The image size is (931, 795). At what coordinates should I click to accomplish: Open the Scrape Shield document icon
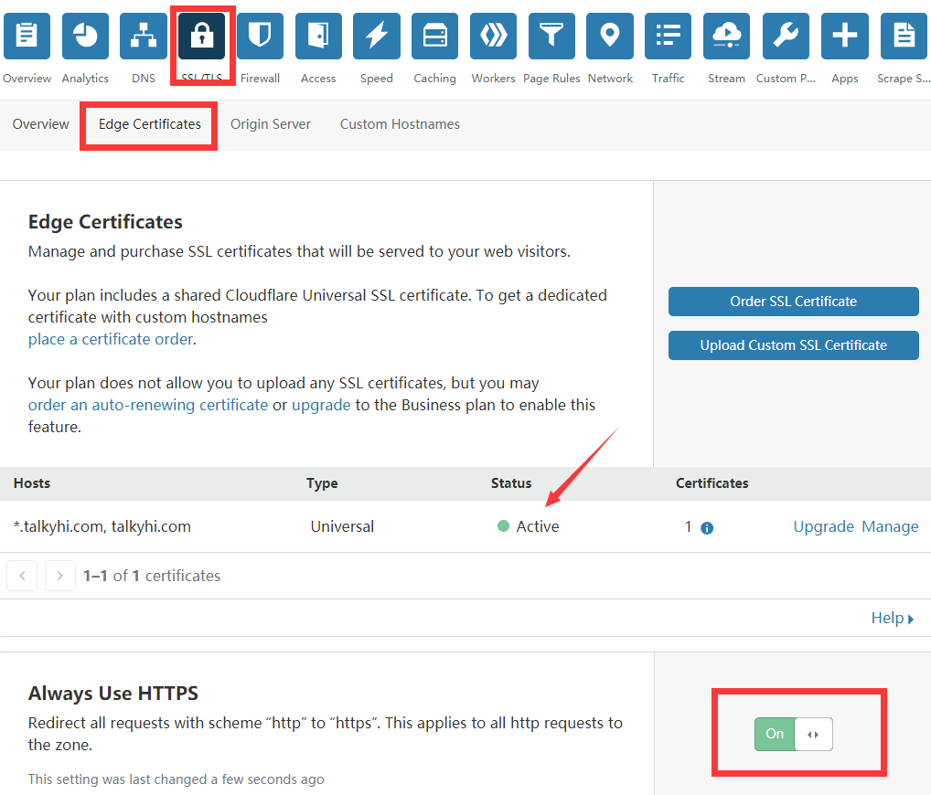pyautogui.click(x=904, y=36)
